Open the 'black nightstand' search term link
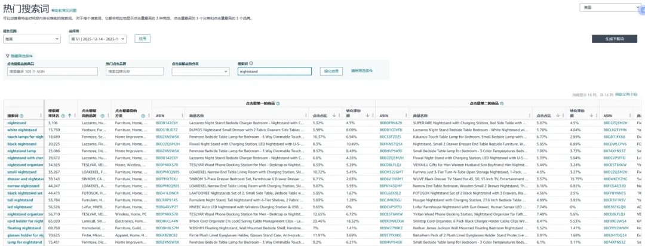The image size is (645, 246). click(22, 144)
